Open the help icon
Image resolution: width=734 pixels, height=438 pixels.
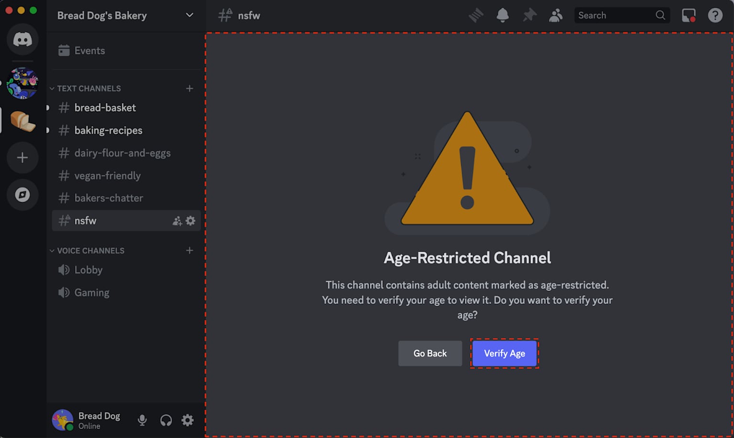715,15
